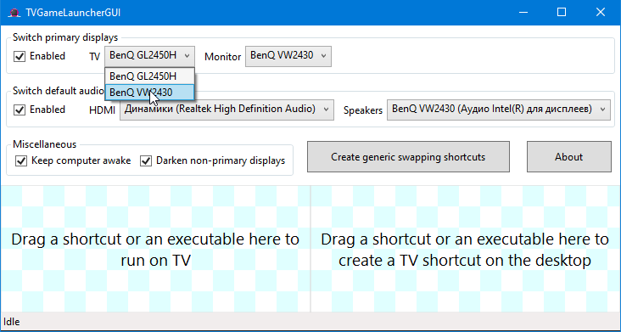Minimize the TVGameLauncherGUI window
Screen dimensions: 621x332
pyautogui.click(x=524, y=13)
